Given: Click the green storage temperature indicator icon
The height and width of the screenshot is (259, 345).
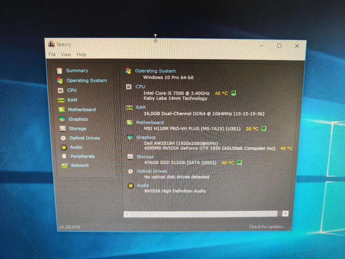Looking at the screenshot, I should tap(240, 163).
